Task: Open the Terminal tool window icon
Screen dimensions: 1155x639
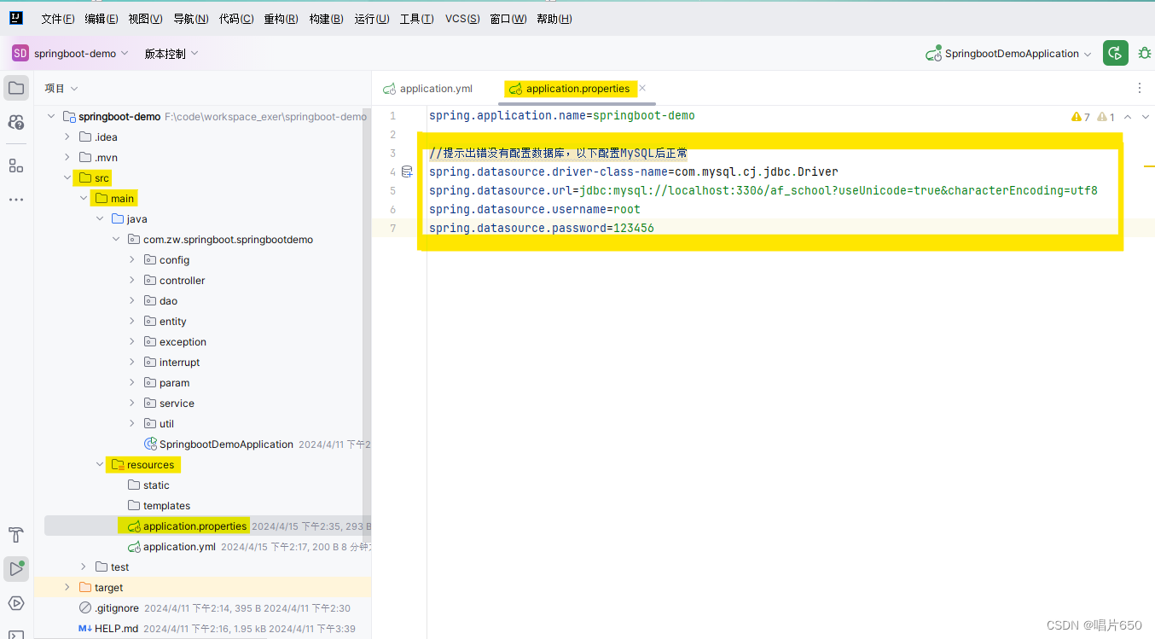Action: point(15,636)
